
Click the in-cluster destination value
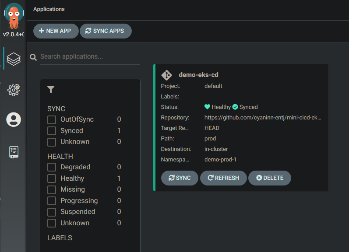[216, 149]
